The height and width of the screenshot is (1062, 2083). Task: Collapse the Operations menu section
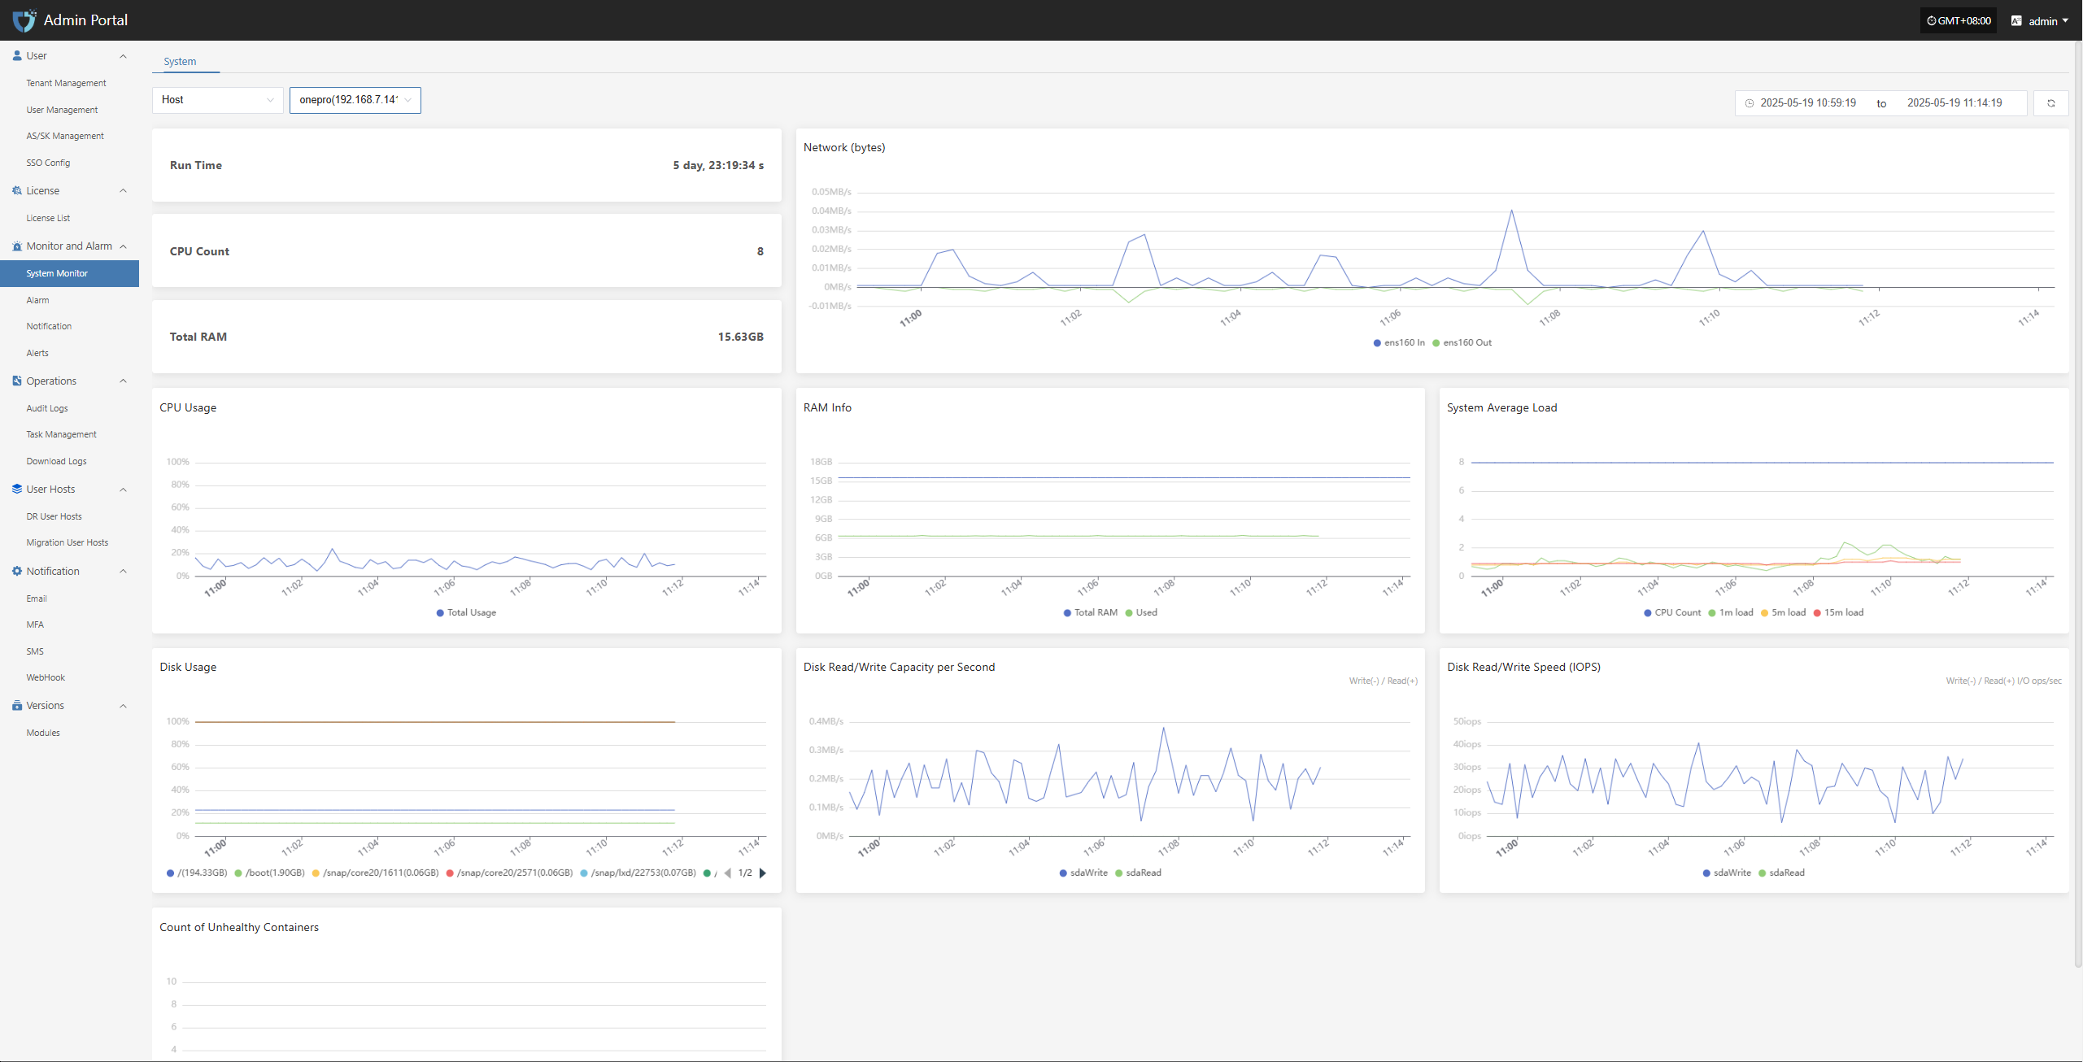[124, 381]
